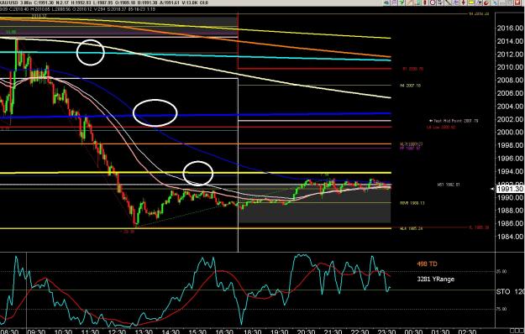Click the Yest Mid Point level label
The image size is (525, 334).
[x=454, y=121]
